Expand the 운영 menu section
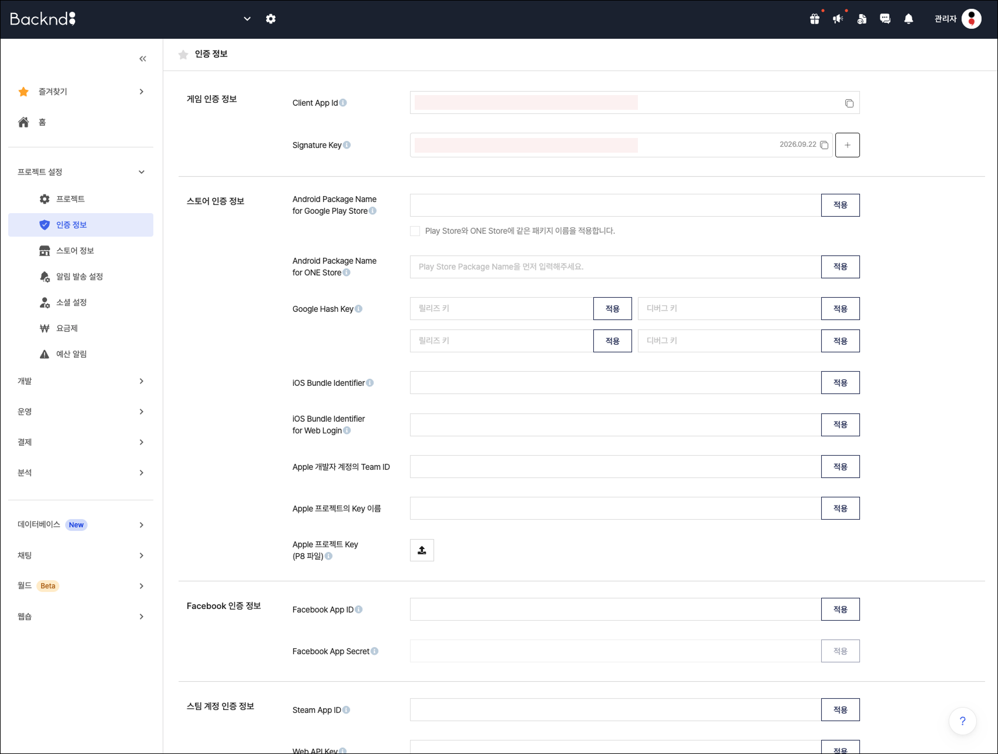998x754 pixels. click(142, 412)
